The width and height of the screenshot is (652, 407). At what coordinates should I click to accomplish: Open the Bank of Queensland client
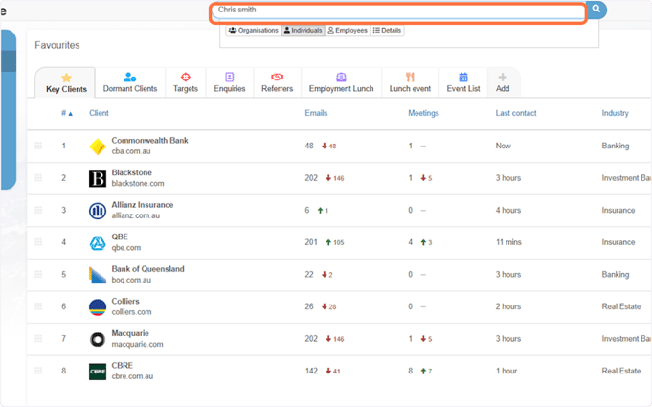[147, 269]
